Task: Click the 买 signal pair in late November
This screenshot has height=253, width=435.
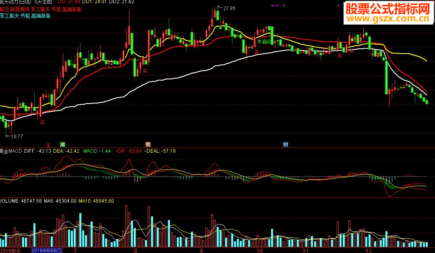Action: tap(346, 54)
